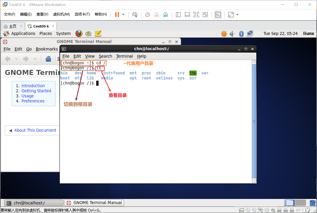This screenshot has height=213, width=317.
Task: Open power options dropdown beside pause
Action: 123,15
